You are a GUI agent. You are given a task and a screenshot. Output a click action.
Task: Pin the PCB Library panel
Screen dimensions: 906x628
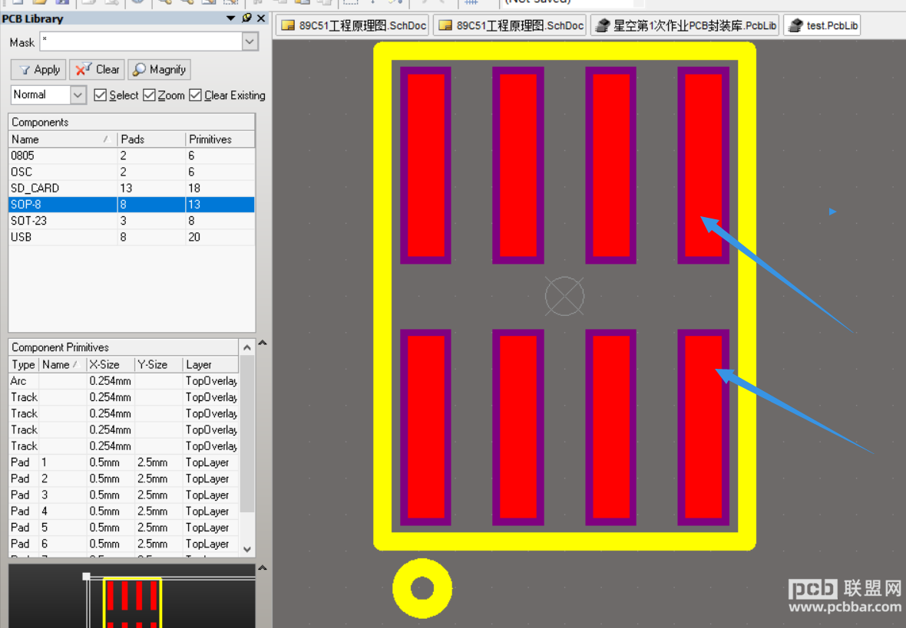click(246, 18)
